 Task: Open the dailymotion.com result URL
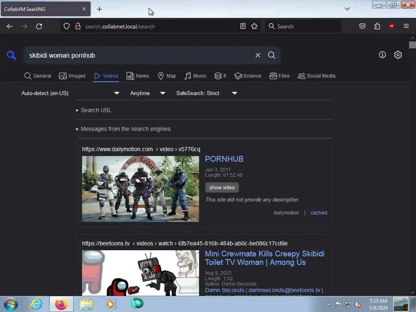(141, 149)
